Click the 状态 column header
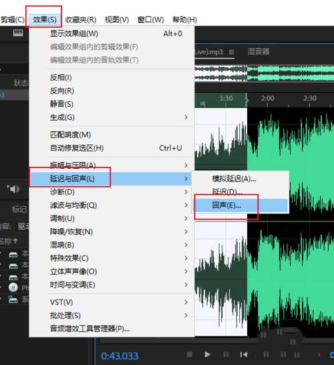The height and width of the screenshot is (365, 334). [x=21, y=83]
